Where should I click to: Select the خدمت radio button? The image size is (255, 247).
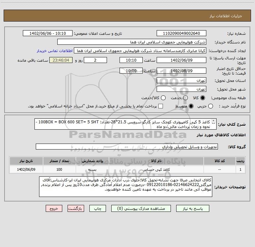pos(185,98)
